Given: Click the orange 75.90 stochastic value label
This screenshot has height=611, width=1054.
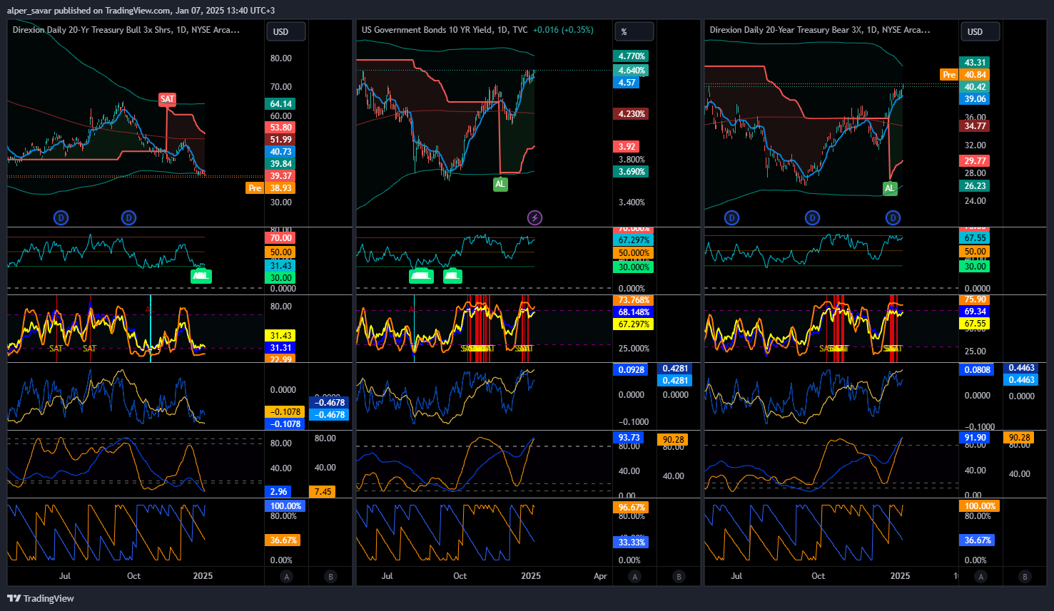Looking at the screenshot, I should [x=976, y=299].
